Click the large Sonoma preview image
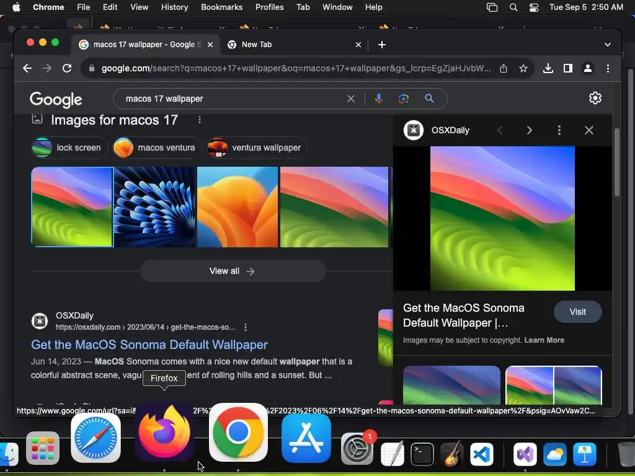This screenshot has width=635, height=476. [502, 219]
